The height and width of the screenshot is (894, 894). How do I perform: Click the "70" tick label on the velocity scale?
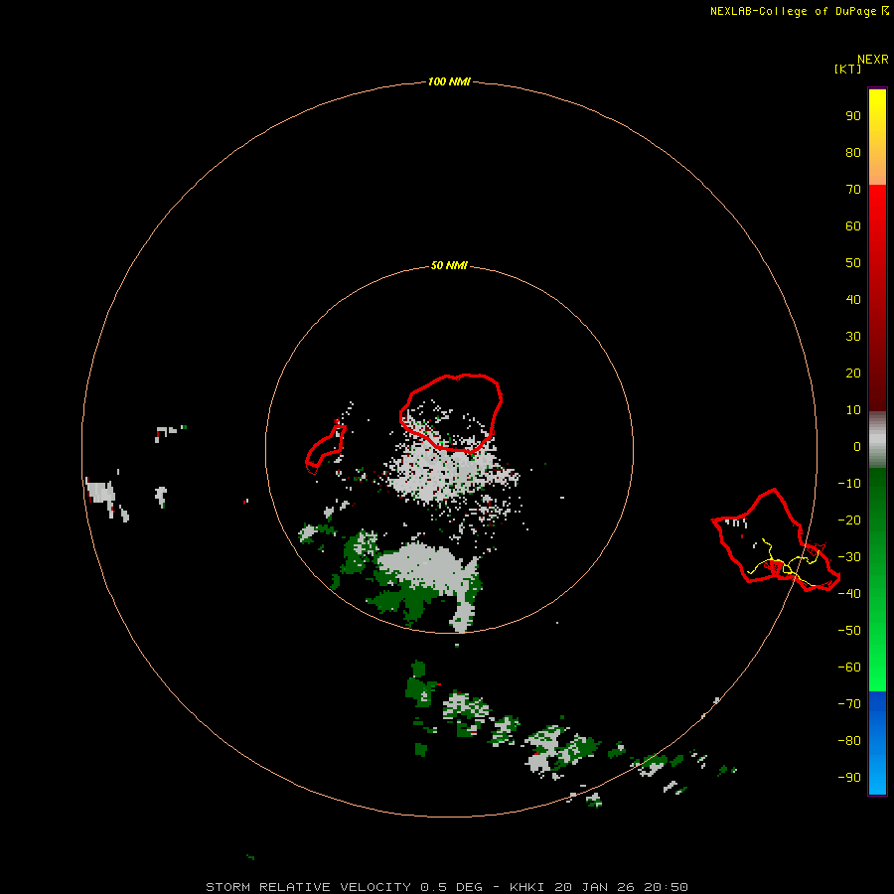click(x=853, y=190)
